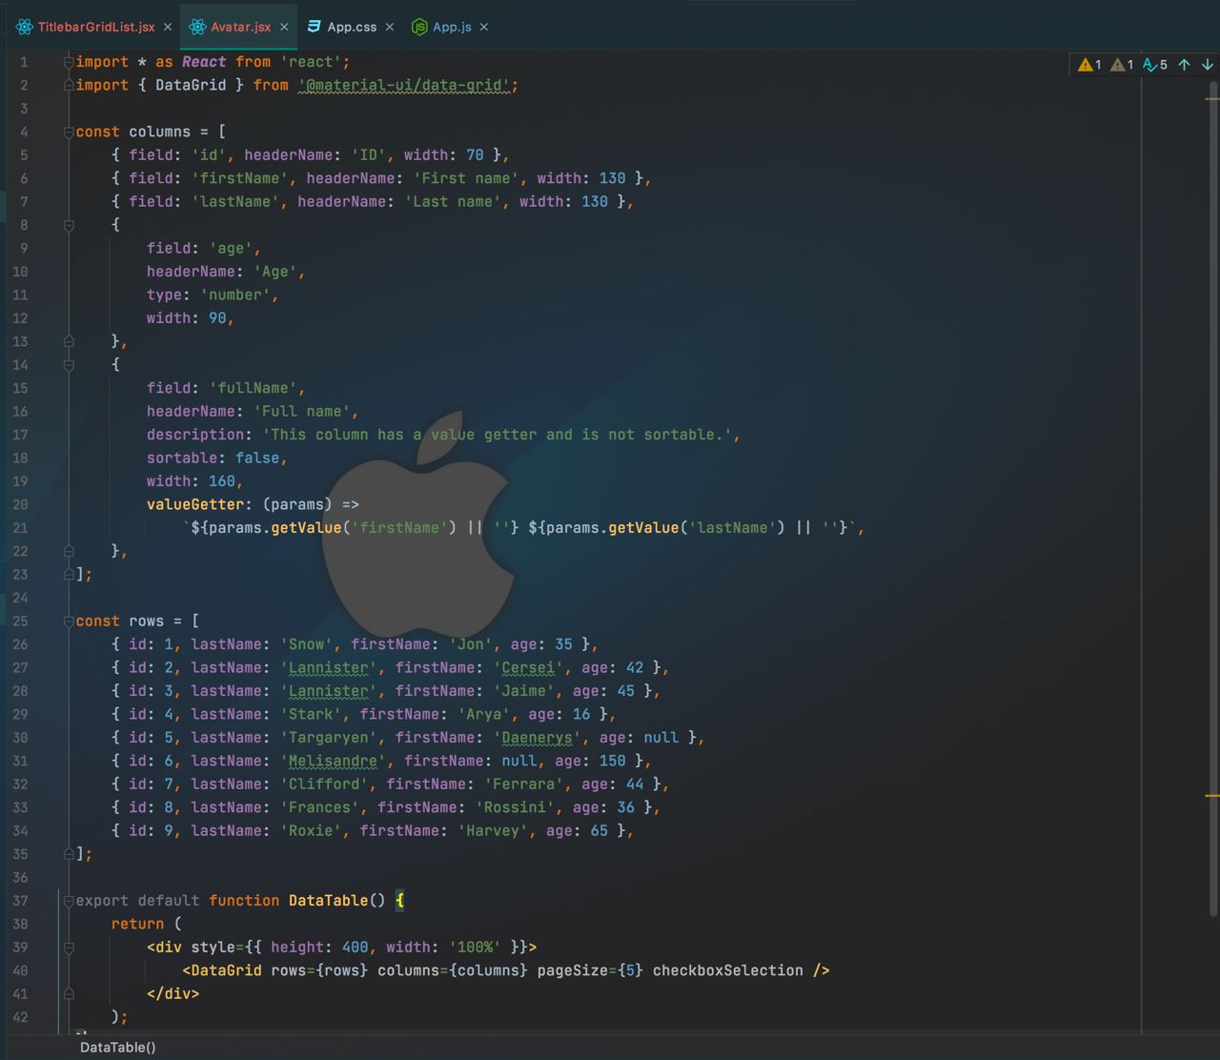Click the React file icon on Avatar.jsx tab
Image resolution: width=1220 pixels, height=1060 pixels.
(x=197, y=27)
